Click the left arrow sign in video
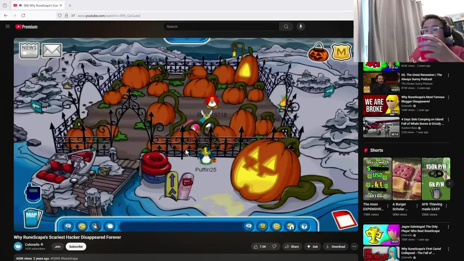The height and width of the screenshot is (261, 464). (x=36, y=106)
